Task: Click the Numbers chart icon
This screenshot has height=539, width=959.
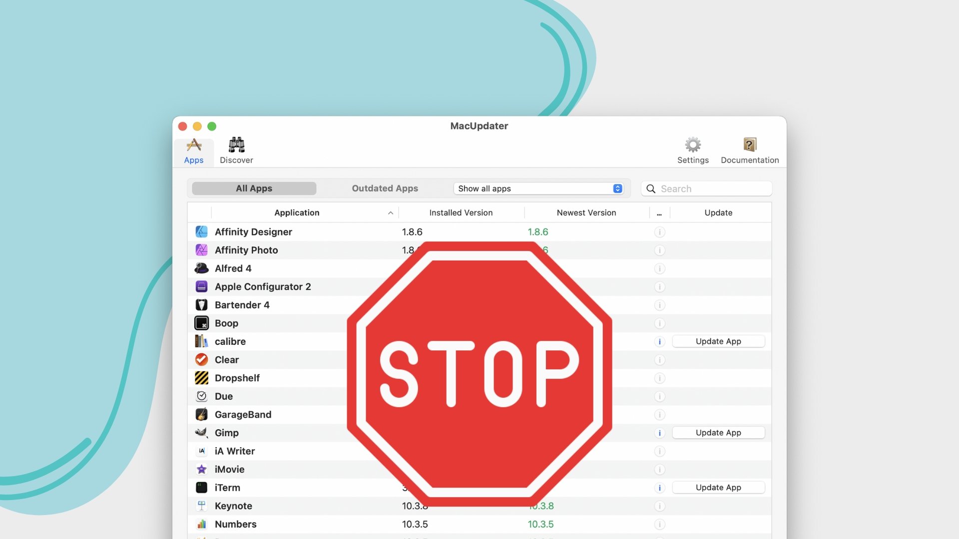Action: click(x=201, y=524)
